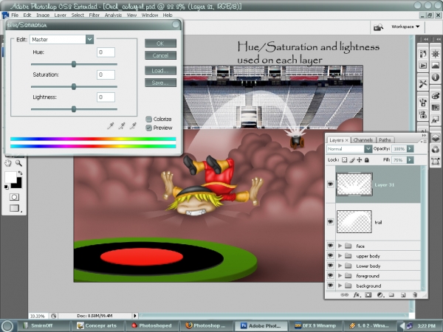
Task: Select the Zoom magnifier tool
Action: 18,163
